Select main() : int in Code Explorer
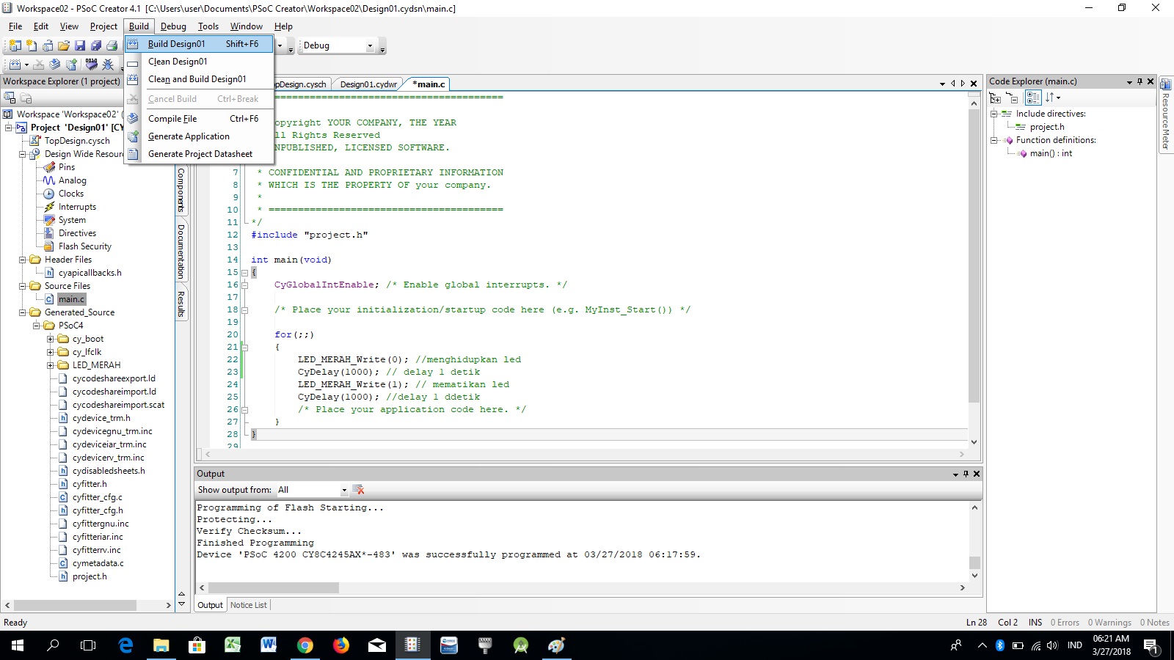Image resolution: width=1174 pixels, height=660 pixels. 1051,153
